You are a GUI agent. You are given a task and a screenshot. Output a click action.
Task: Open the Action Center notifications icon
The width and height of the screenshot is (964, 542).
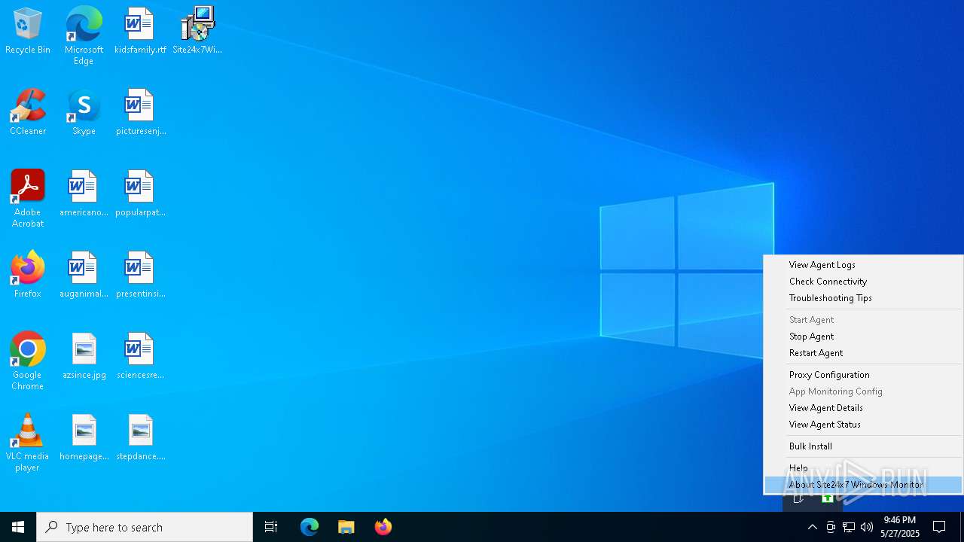click(x=939, y=527)
